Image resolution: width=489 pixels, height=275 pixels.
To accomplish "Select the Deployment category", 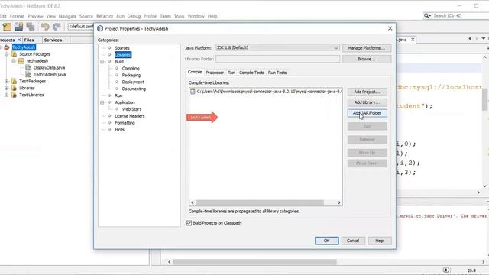I will 133,82.
